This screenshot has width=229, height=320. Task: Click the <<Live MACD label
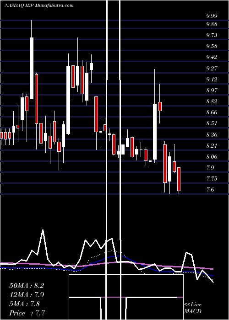[193, 308]
